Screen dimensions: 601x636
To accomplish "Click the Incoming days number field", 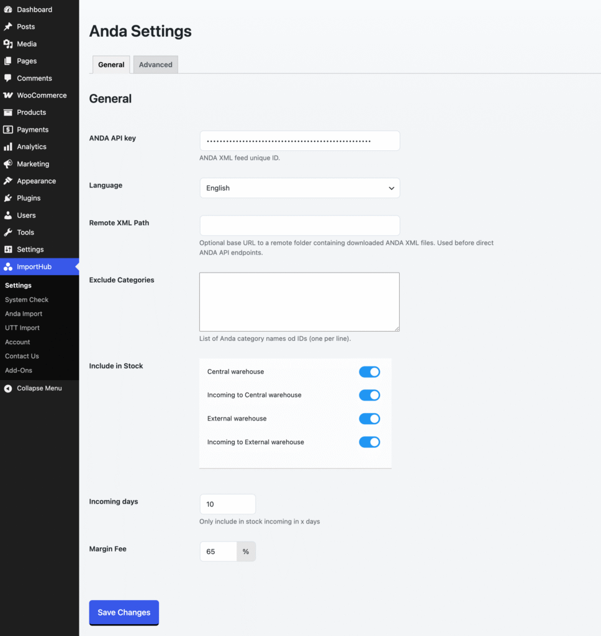I will (x=227, y=504).
